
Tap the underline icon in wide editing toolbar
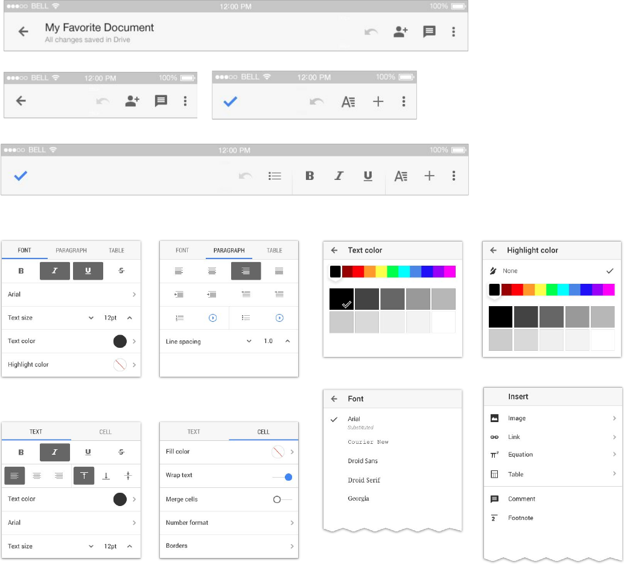click(368, 176)
